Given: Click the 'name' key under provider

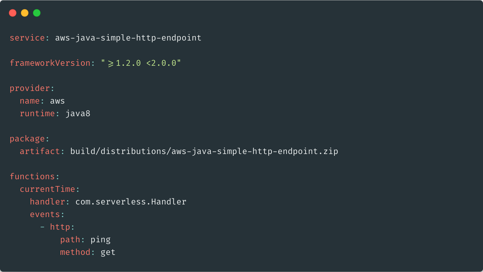Looking at the screenshot, I should pos(30,101).
